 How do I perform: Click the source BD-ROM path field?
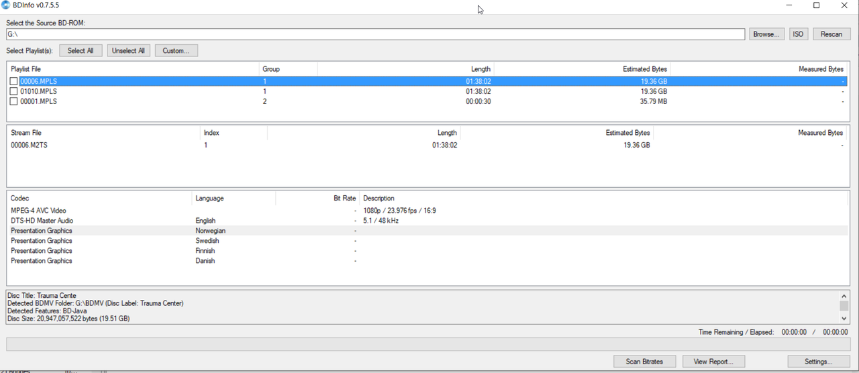point(375,34)
